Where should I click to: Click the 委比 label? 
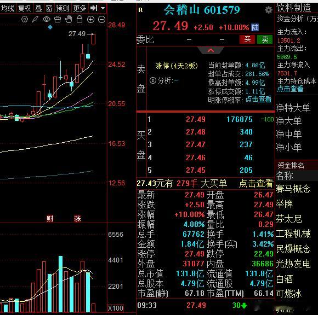145,39
